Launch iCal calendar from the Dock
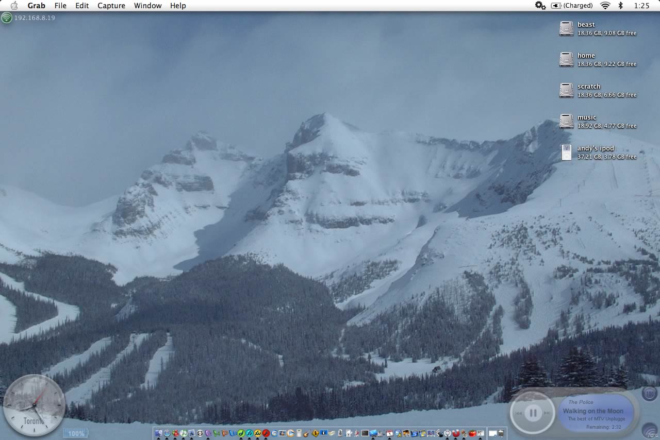This screenshot has height=440, width=660. point(389,433)
